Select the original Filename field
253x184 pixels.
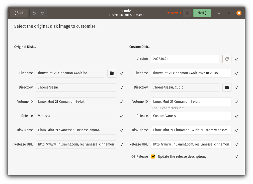point(70,73)
